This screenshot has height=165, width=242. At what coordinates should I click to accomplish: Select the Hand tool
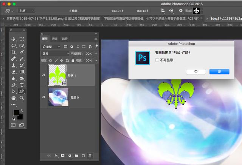coord(14,98)
